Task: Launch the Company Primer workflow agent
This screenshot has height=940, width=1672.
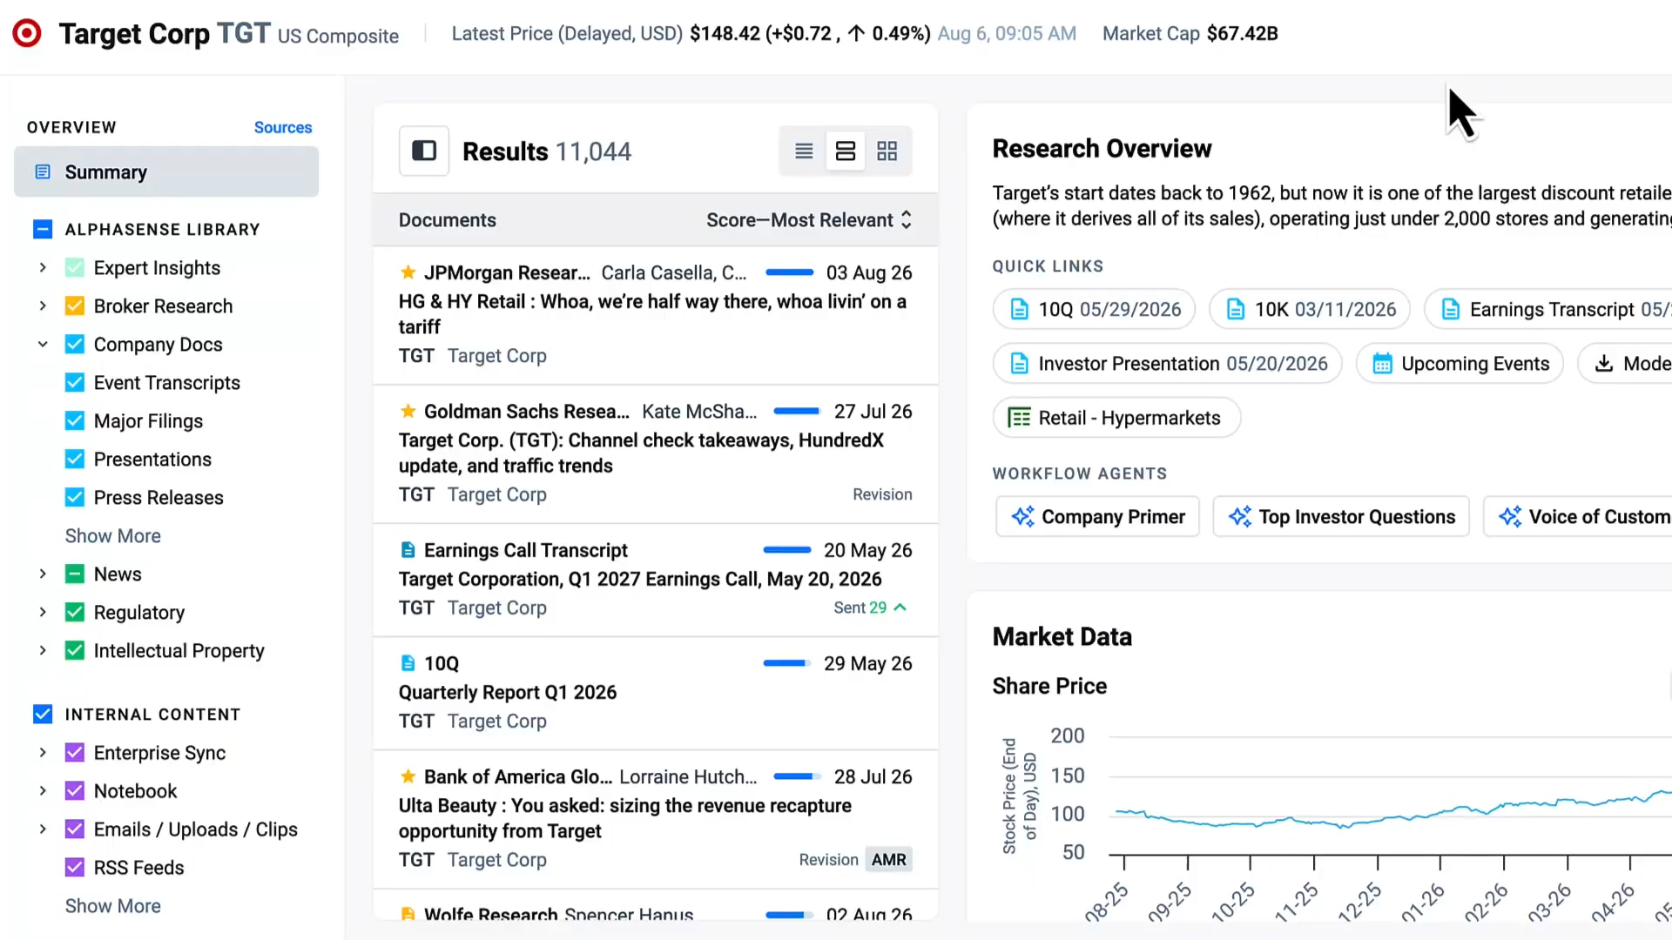Action: (x=1097, y=517)
